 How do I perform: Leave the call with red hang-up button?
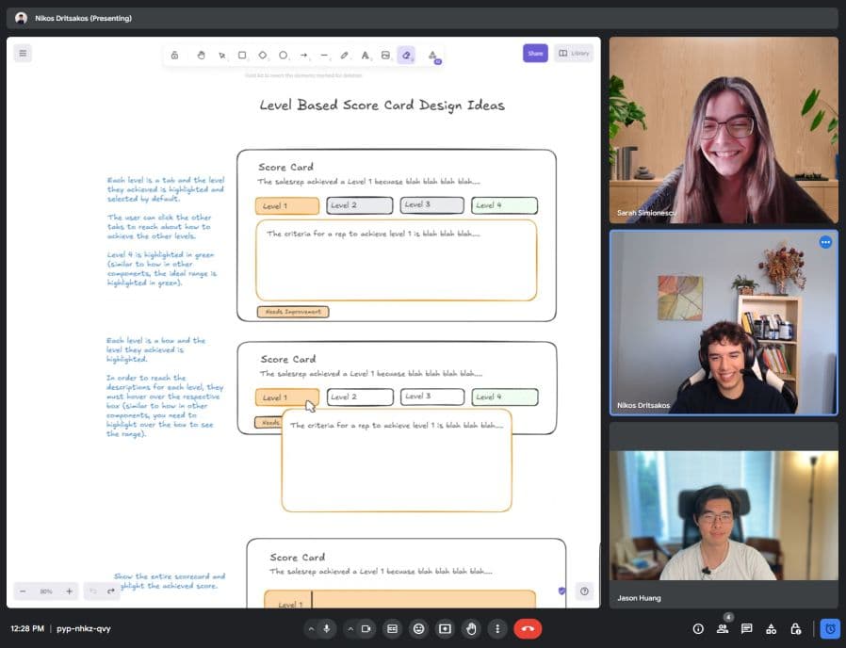pyautogui.click(x=527, y=628)
